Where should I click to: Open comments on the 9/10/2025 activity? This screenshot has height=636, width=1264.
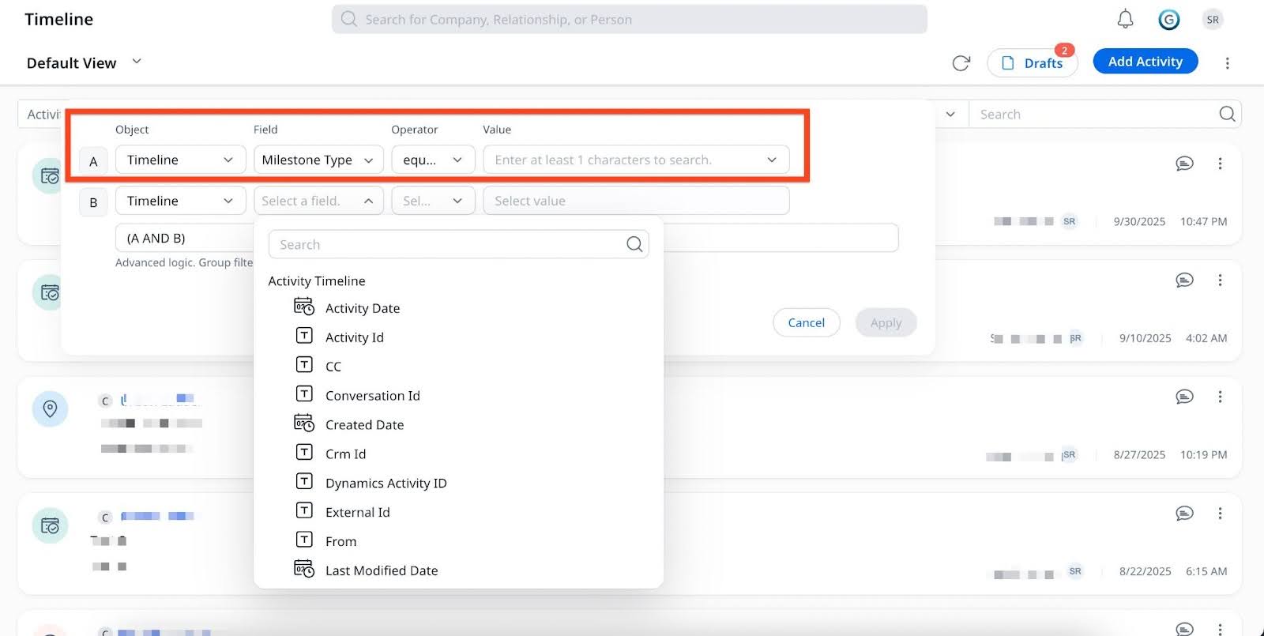[1184, 280]
